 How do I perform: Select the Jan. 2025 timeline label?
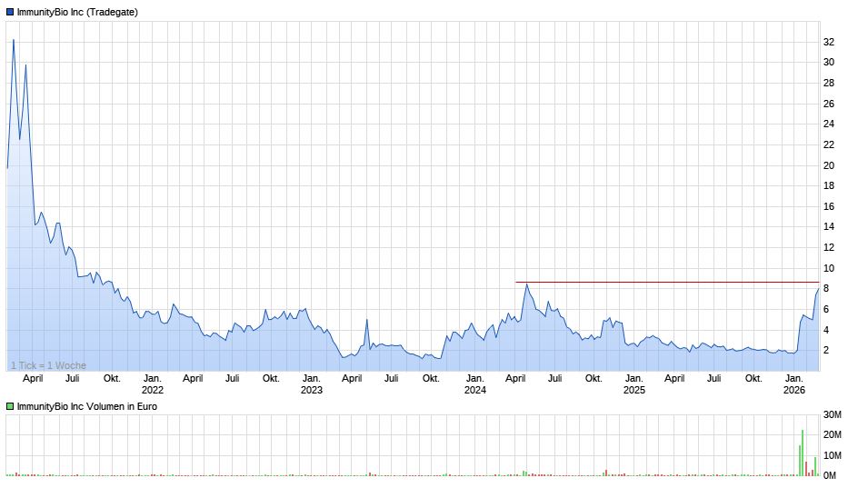[634, 383]
